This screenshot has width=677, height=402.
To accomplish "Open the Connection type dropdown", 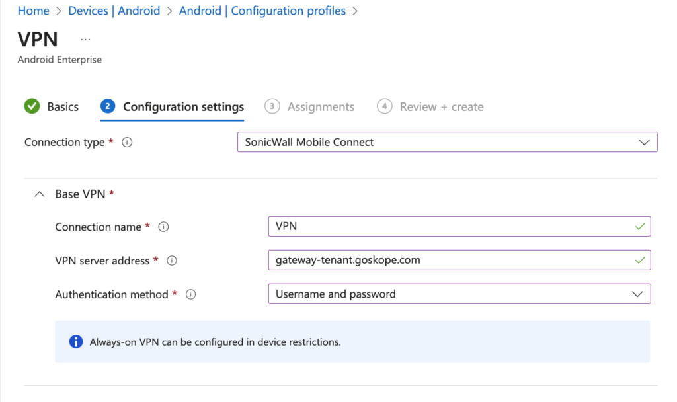I will click(448, 142).
